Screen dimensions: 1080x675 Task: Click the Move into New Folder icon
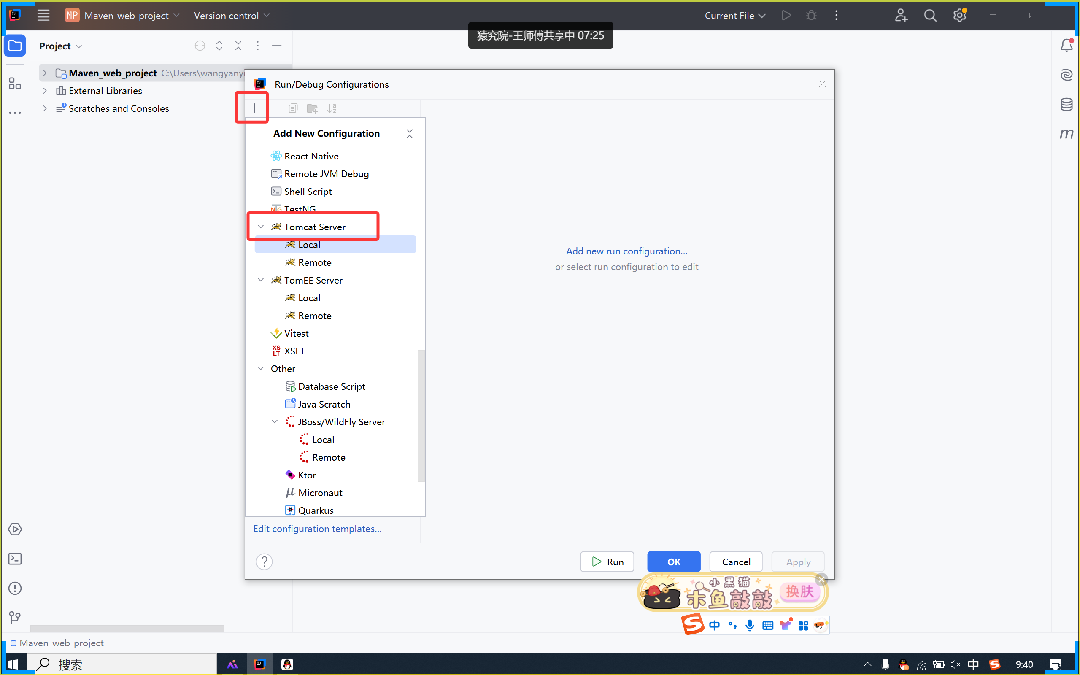[312, 108]
